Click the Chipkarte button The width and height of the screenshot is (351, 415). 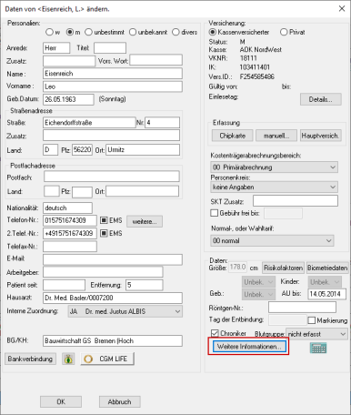(232, 136)
